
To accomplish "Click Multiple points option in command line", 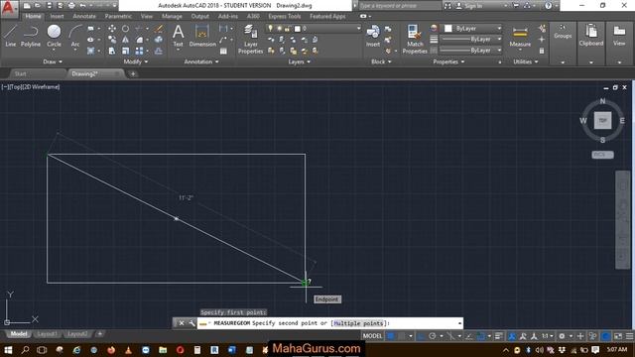I will [x=358, y=323].
